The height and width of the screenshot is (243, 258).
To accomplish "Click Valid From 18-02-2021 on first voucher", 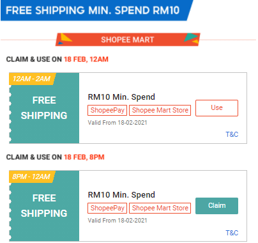I will [118, 123].
